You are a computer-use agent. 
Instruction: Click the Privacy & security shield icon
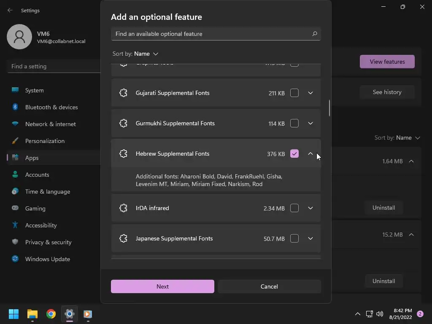[15, 242]
